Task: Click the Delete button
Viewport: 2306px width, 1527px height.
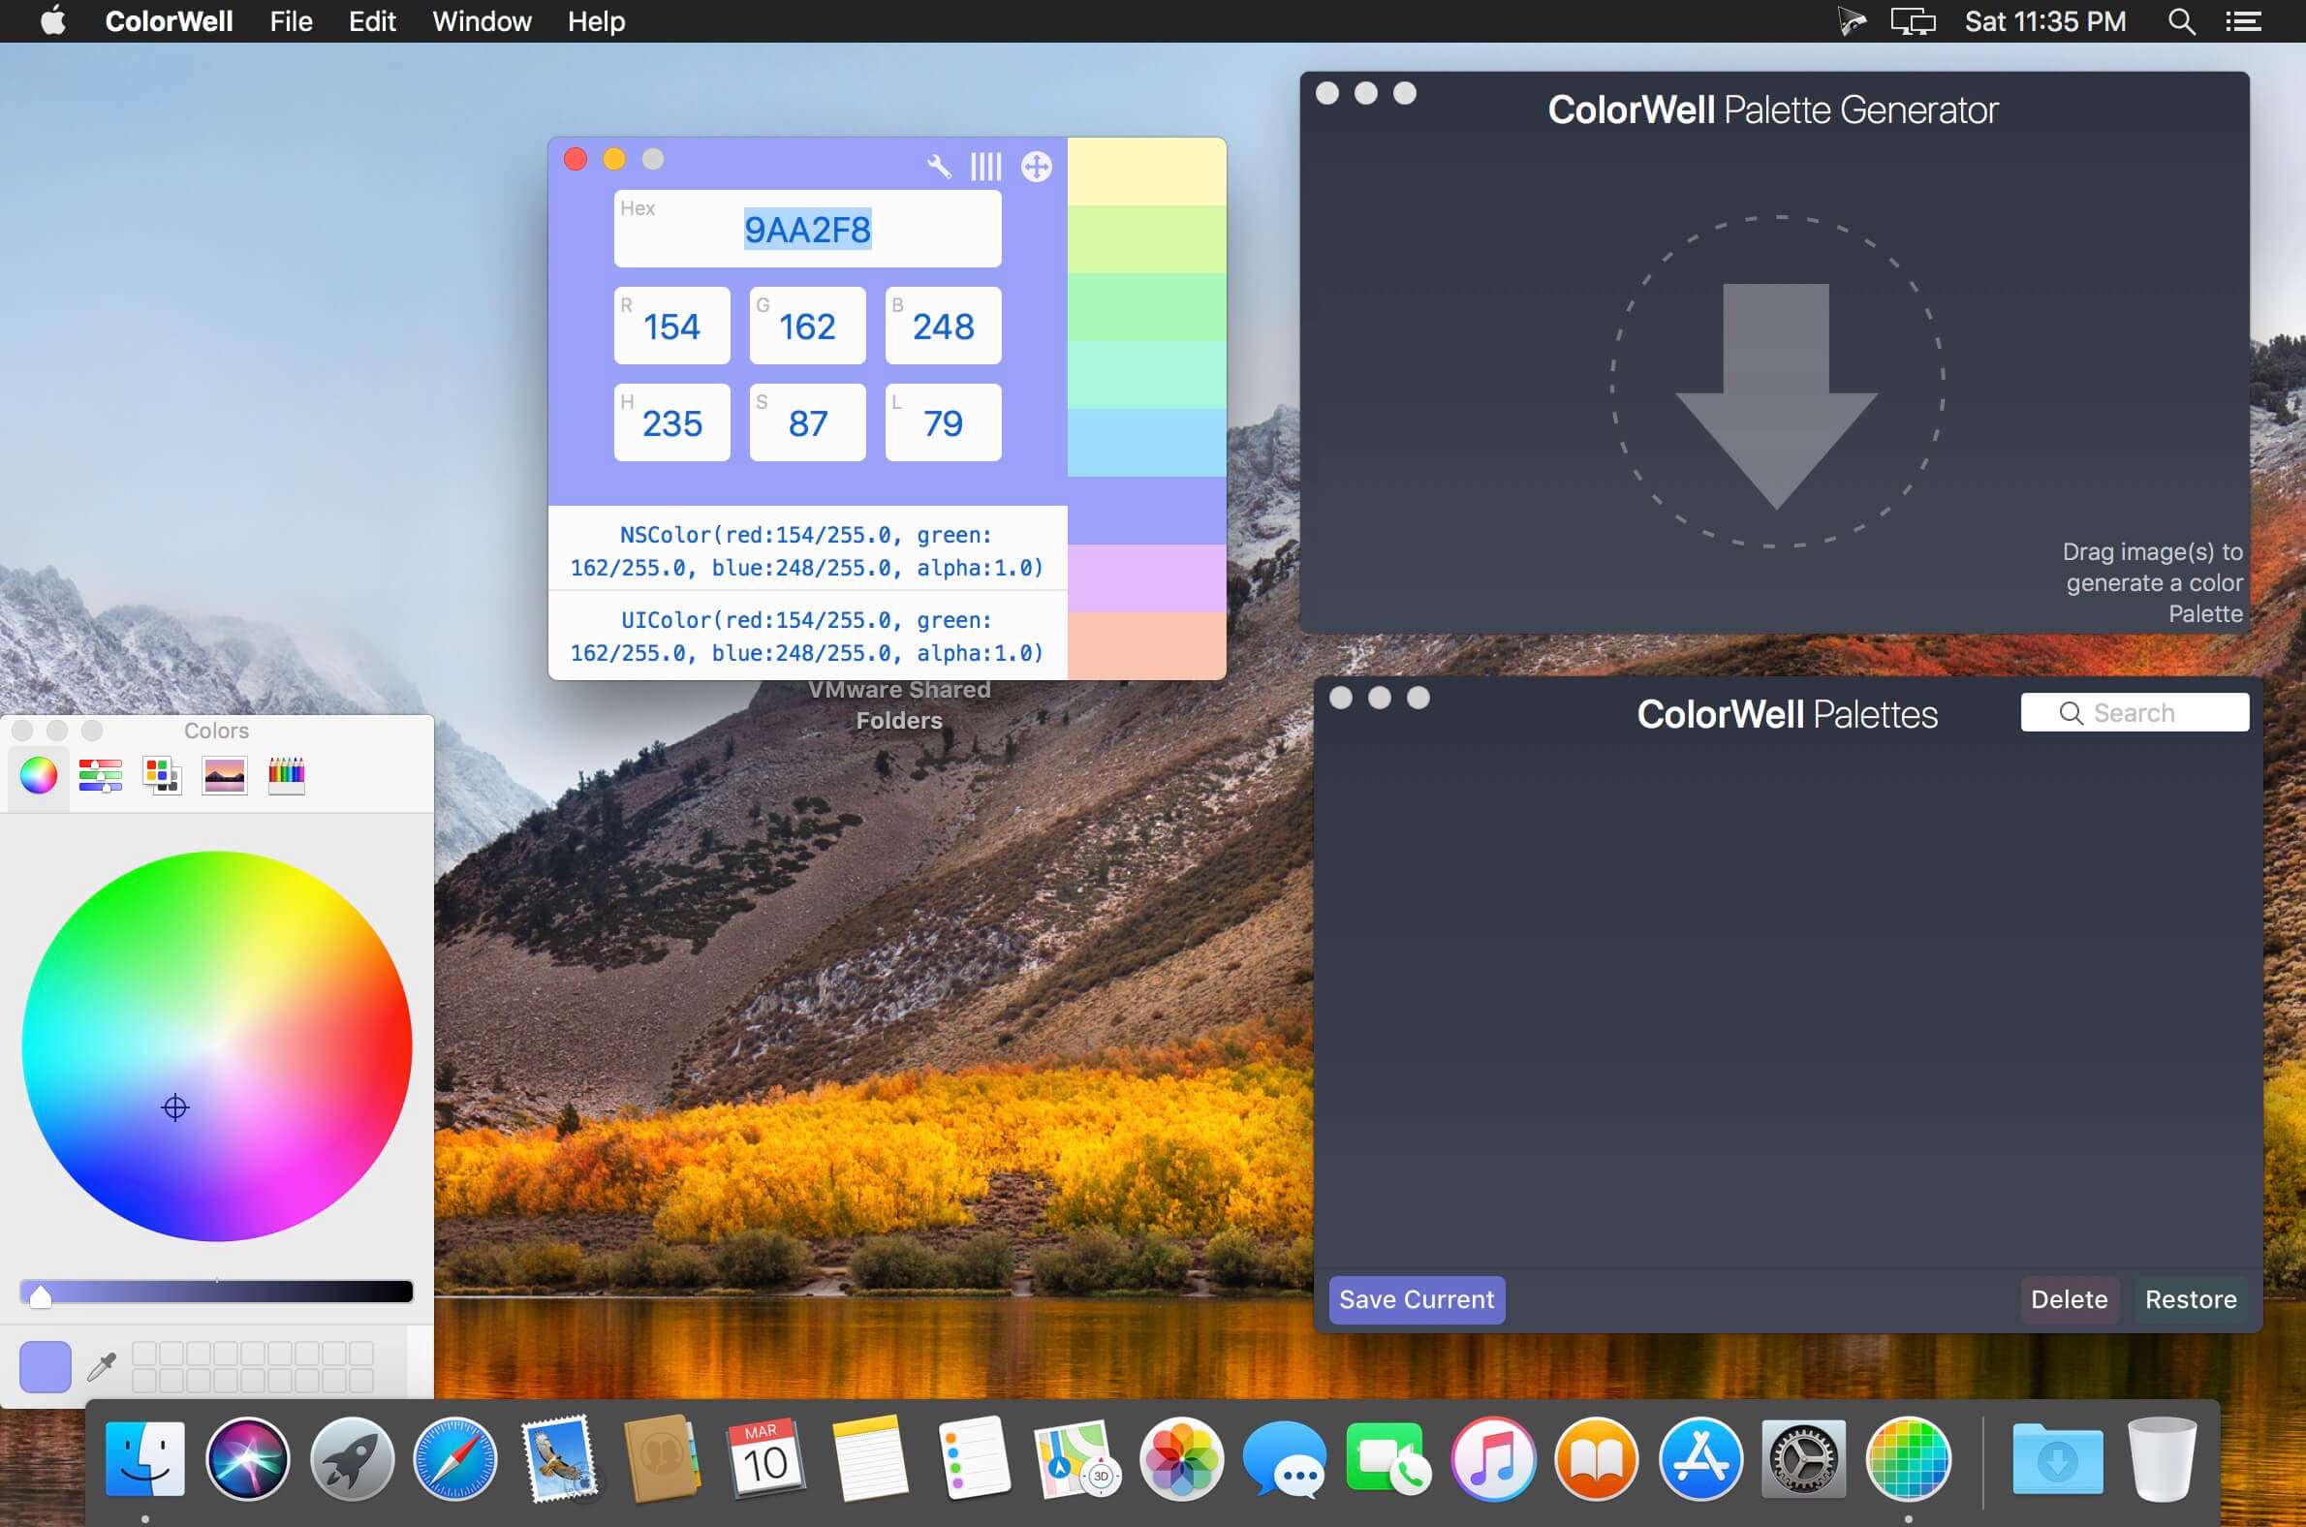Action: pos(2070,1299)
